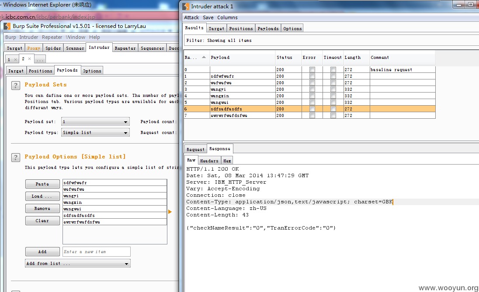
Task: Switch to Spider tab
Action: [x=53, y=48]
